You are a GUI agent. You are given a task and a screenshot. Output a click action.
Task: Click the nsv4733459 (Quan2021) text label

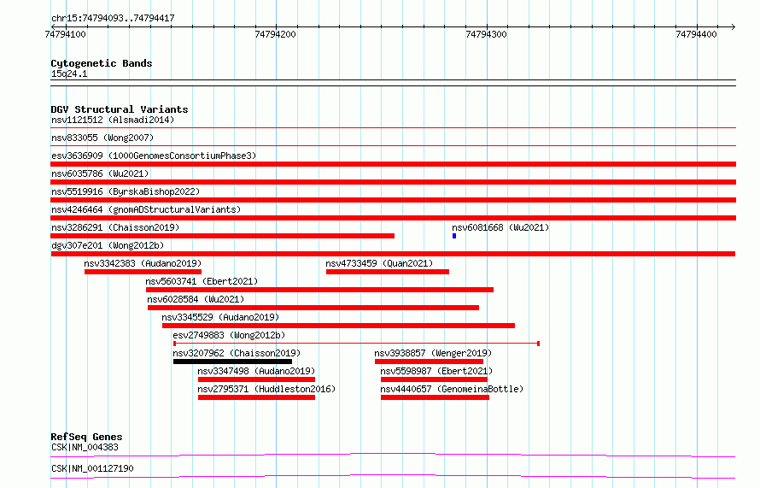pyautogui.click(x=379, y=263)
